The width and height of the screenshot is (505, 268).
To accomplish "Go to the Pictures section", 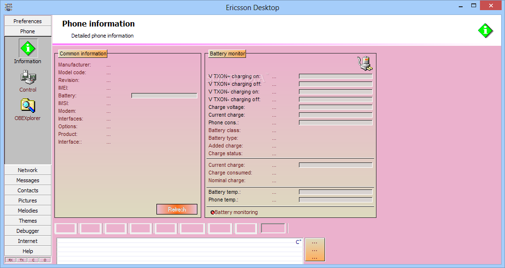I will pyautogui.click(x=28, y=200).
